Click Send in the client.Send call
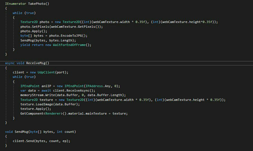Screen dimensions: 253x151 pos(30,141)
